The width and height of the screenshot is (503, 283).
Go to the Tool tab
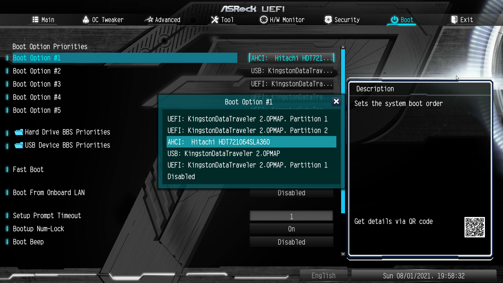[222, 20]
